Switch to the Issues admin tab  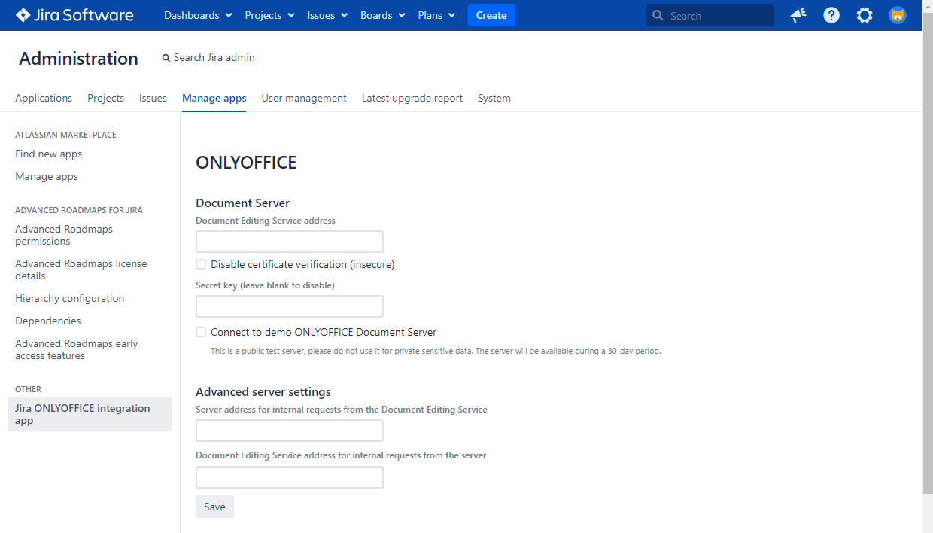pyautogui.click(x=153, y=98)
